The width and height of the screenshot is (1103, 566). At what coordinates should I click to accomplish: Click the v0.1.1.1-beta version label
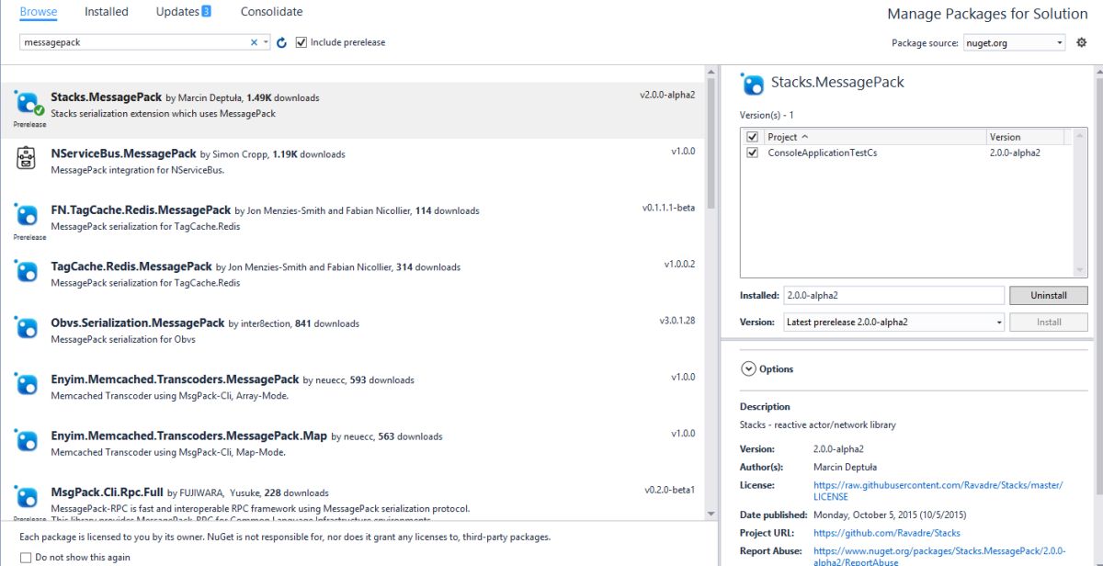click(668, 208)
